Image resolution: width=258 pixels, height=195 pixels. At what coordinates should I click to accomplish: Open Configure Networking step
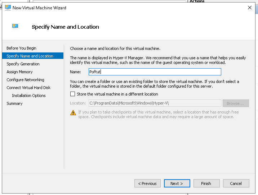coord(25,80)
